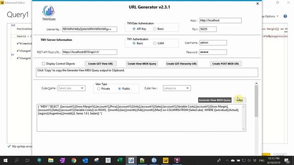Click Create GET View URL button
Image resolution: width=294 pixels, height=165 pixels.
click(101, 64)
